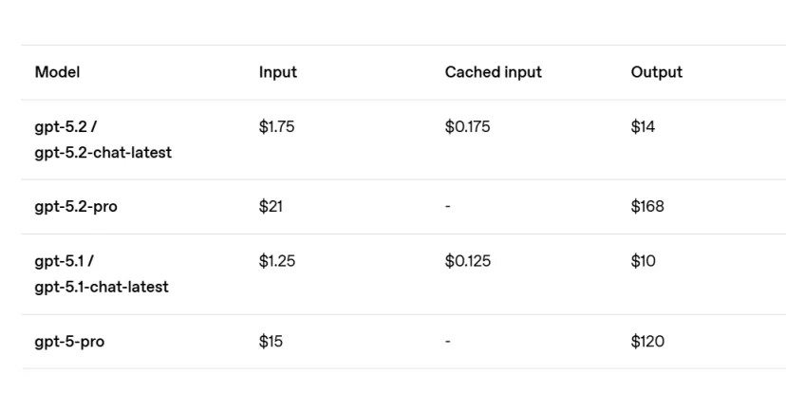Click the $15 input price

click(271, 342)
